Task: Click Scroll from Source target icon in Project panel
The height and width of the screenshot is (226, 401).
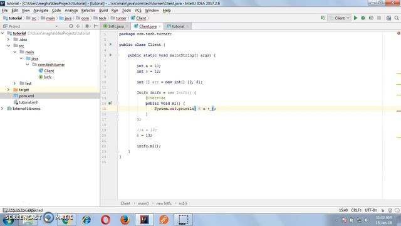Action: (71, 26)
